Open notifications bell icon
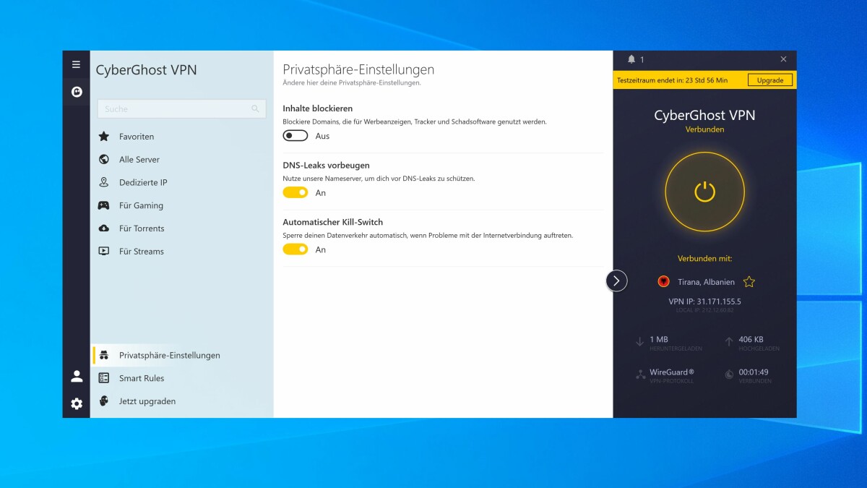This screenshot has height=488, width=867. click(631, 59)
